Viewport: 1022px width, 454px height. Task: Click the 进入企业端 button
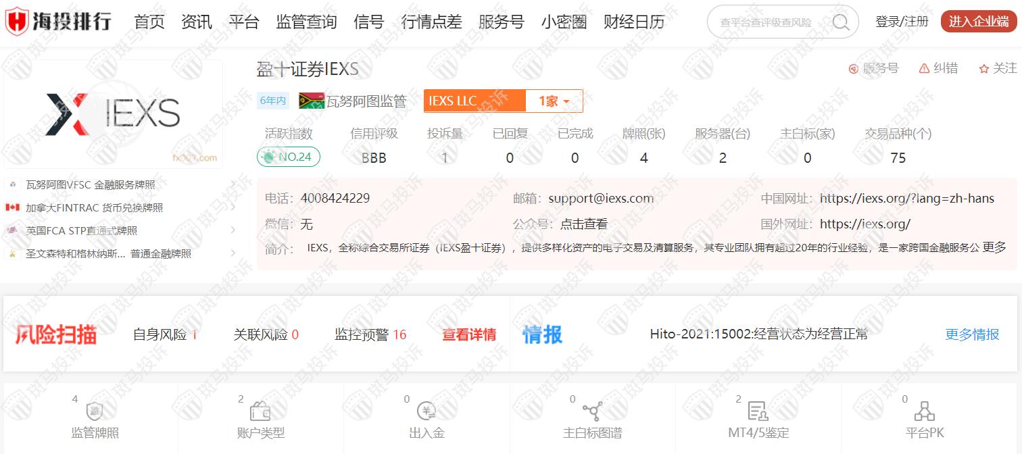pos(978,22)
